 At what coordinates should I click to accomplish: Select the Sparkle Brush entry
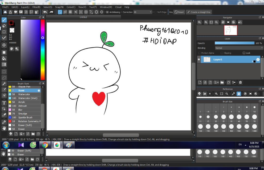[x=24, y=118]
